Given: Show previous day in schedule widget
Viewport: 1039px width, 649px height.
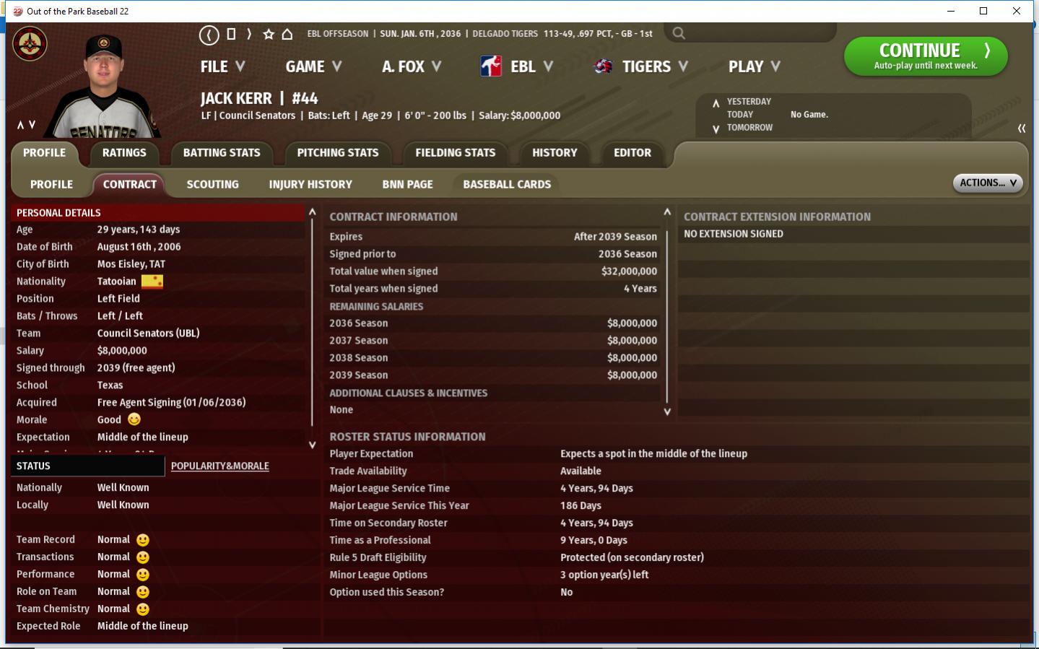Looking at the screenshot, I should coord(716,103).
